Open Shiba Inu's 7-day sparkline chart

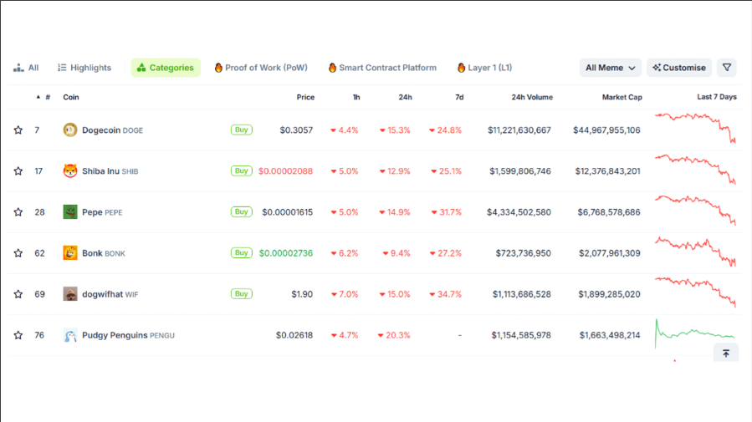click(695, 169)
